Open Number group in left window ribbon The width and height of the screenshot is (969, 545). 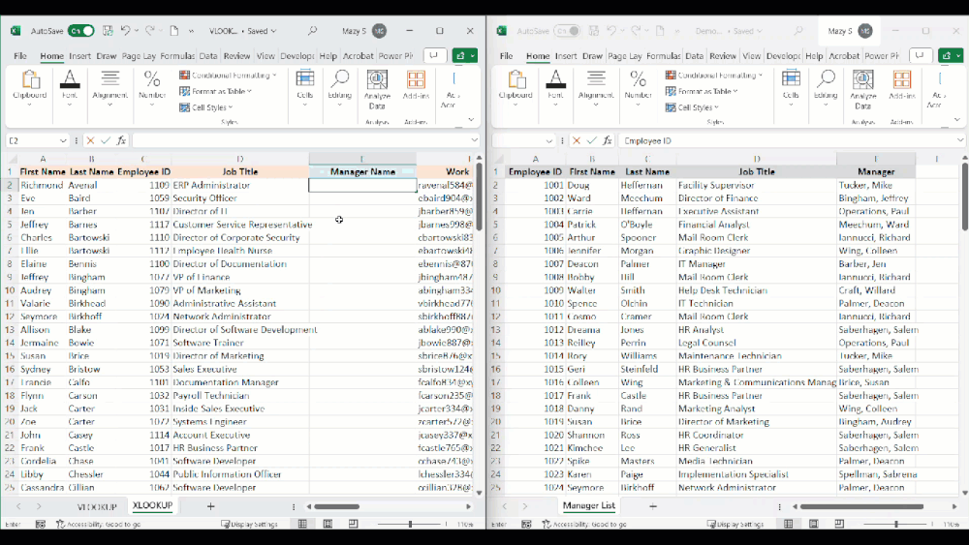click(x=151, y=88)
